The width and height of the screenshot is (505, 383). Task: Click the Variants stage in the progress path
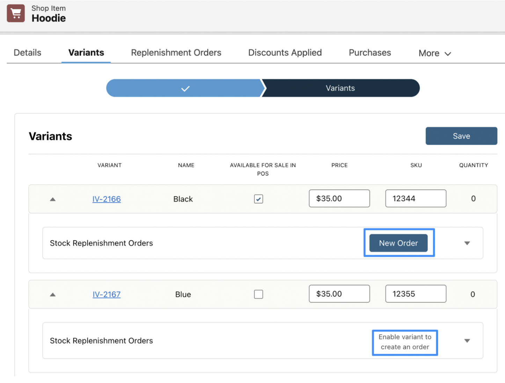(340, 88)
